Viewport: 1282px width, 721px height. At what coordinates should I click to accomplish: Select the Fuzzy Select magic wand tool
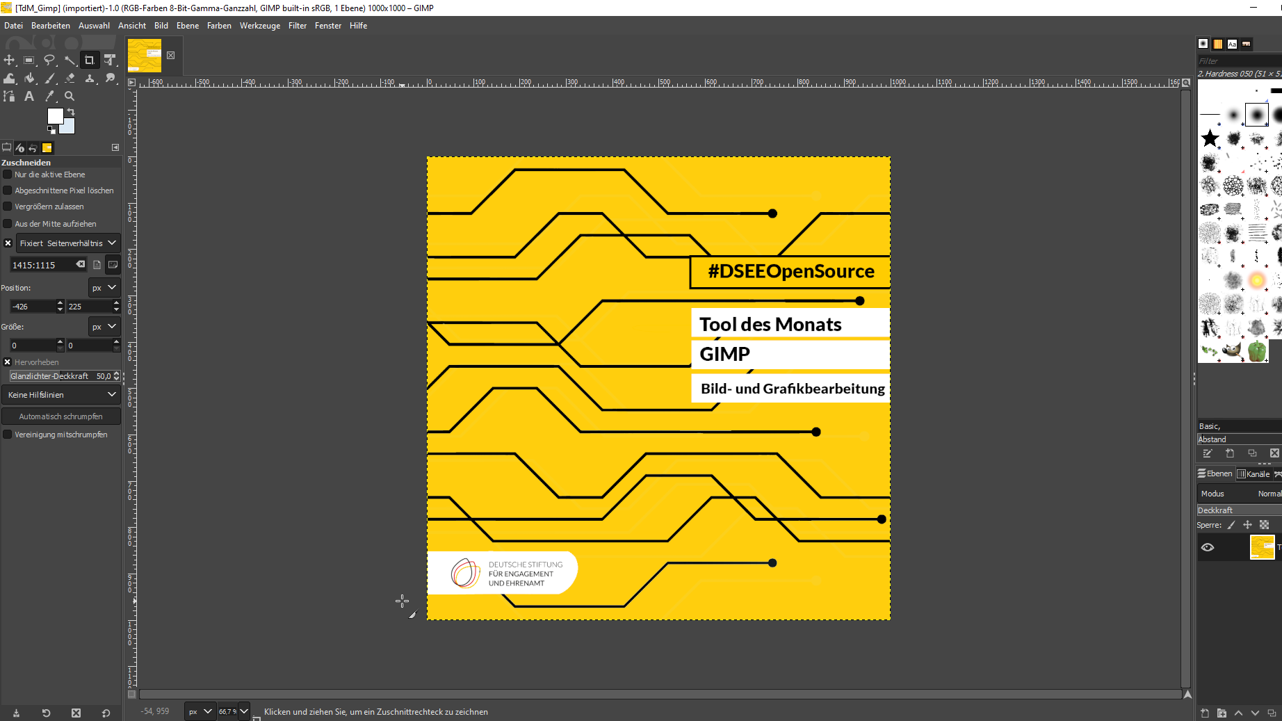click(x=70, y=60)
